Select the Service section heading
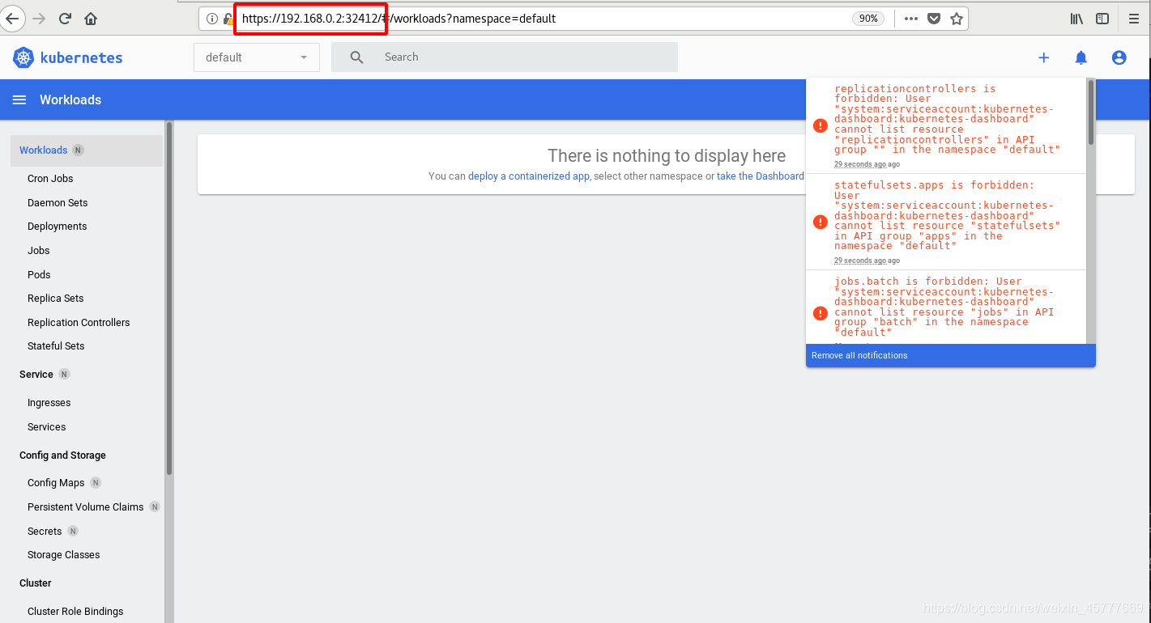This screenshot has height=623, width=1151. [36, 375]
